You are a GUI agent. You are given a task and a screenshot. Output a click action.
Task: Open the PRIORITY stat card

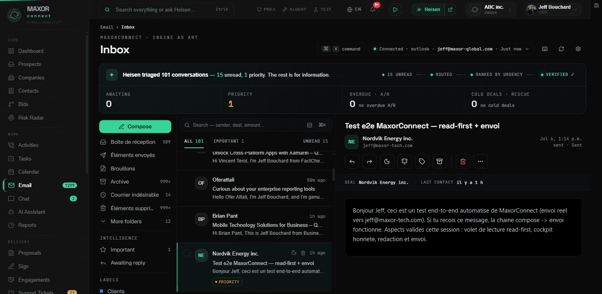[x=281, y=100]
